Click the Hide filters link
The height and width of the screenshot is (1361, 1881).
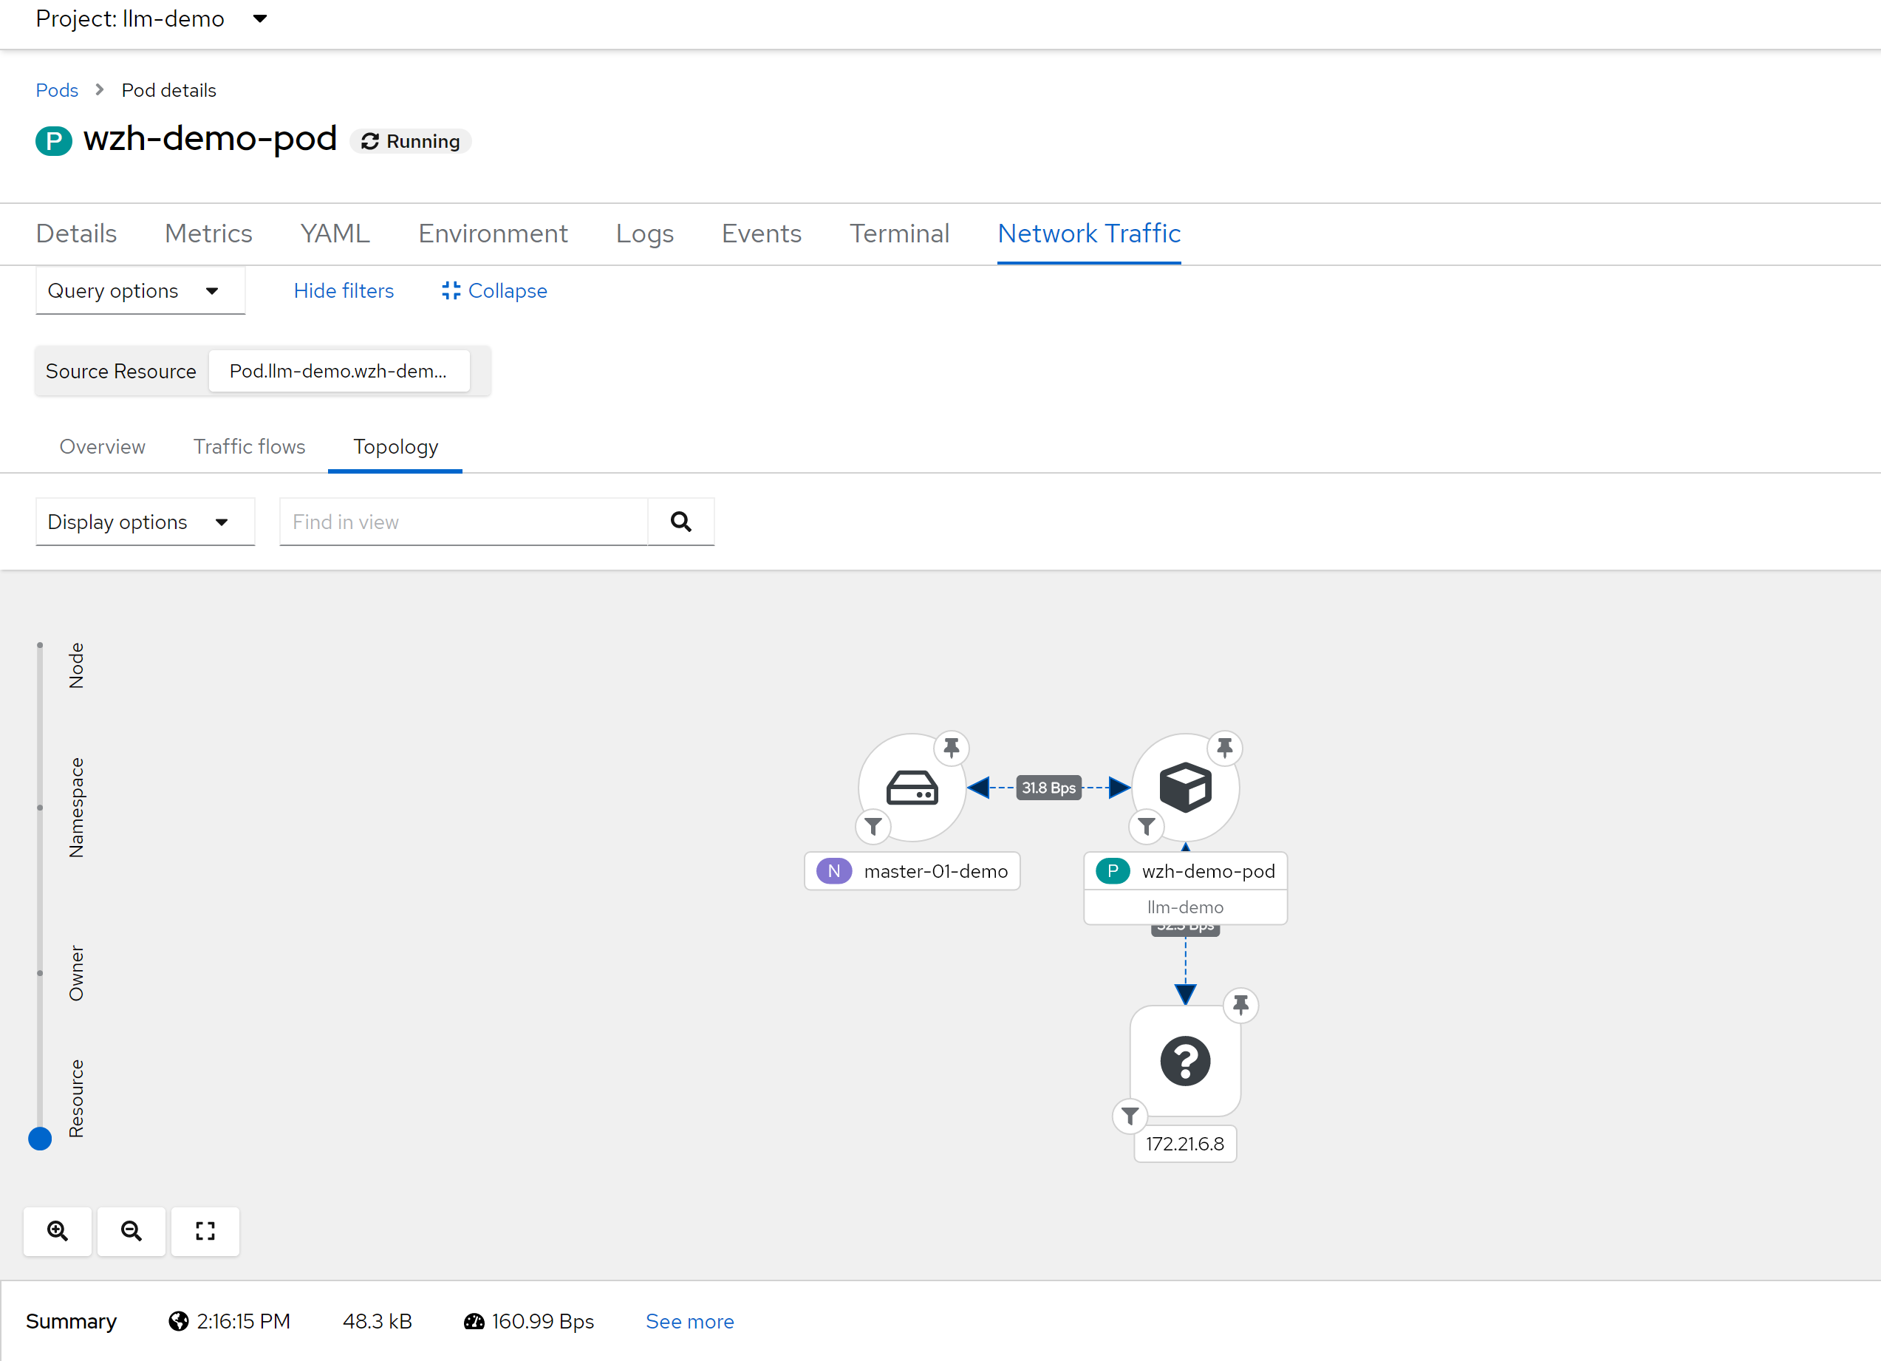[344, 291]
